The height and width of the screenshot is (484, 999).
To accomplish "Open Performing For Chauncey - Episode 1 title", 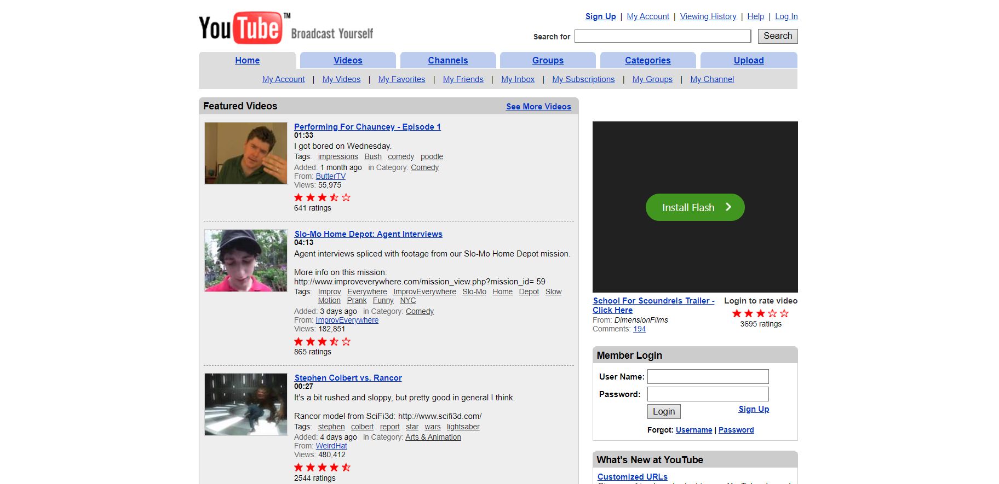I will [367, 127].
